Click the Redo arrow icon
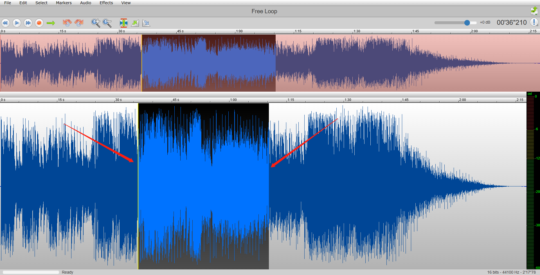Viewport: 540px width, 275px height. [x=79, y=23]
